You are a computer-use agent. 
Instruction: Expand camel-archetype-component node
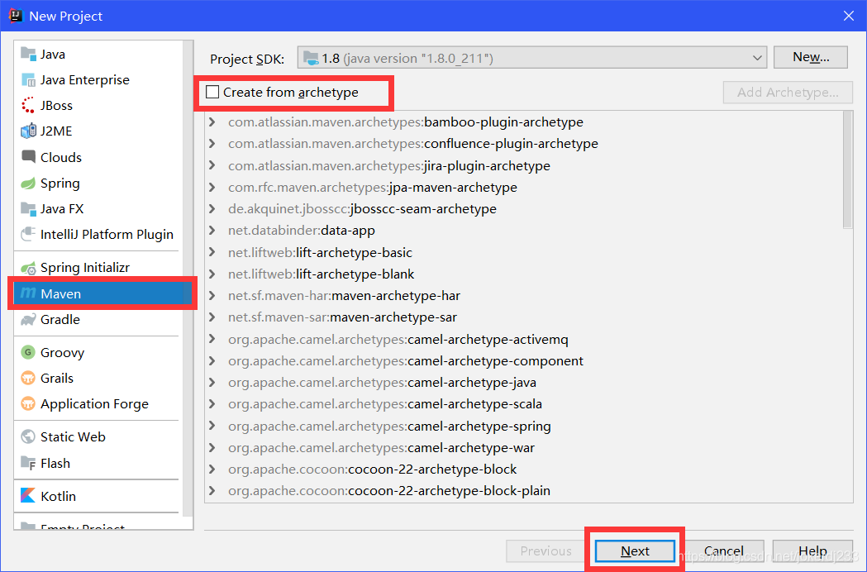(x=212, y=360)
